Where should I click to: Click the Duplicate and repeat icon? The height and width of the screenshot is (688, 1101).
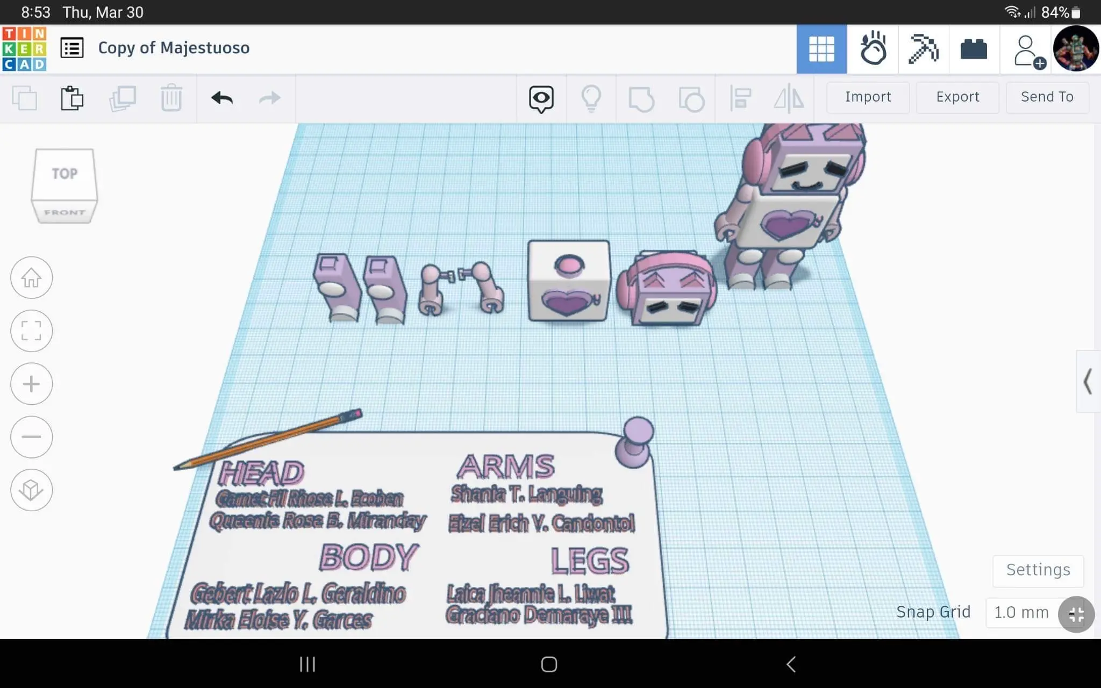click(x=123, y=98)
